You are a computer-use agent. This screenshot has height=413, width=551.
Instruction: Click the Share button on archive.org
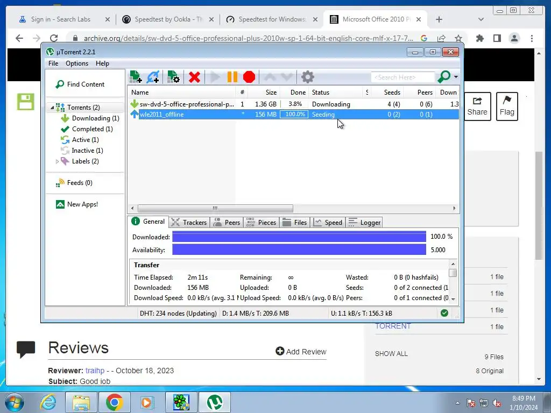[x=477, y=106]
